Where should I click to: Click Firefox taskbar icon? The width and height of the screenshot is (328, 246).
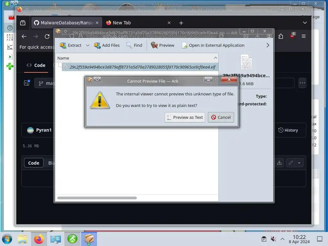tap(39, 239)
